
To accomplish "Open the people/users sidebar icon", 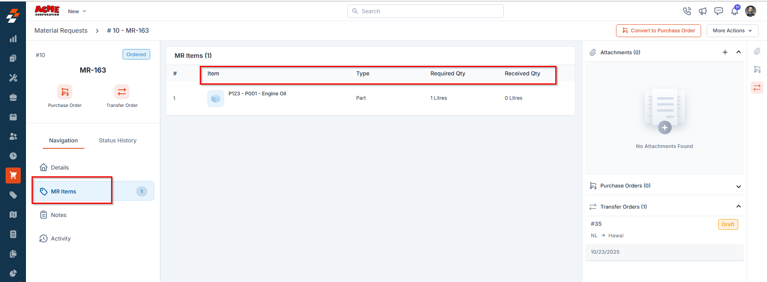I will click(13, 136).
